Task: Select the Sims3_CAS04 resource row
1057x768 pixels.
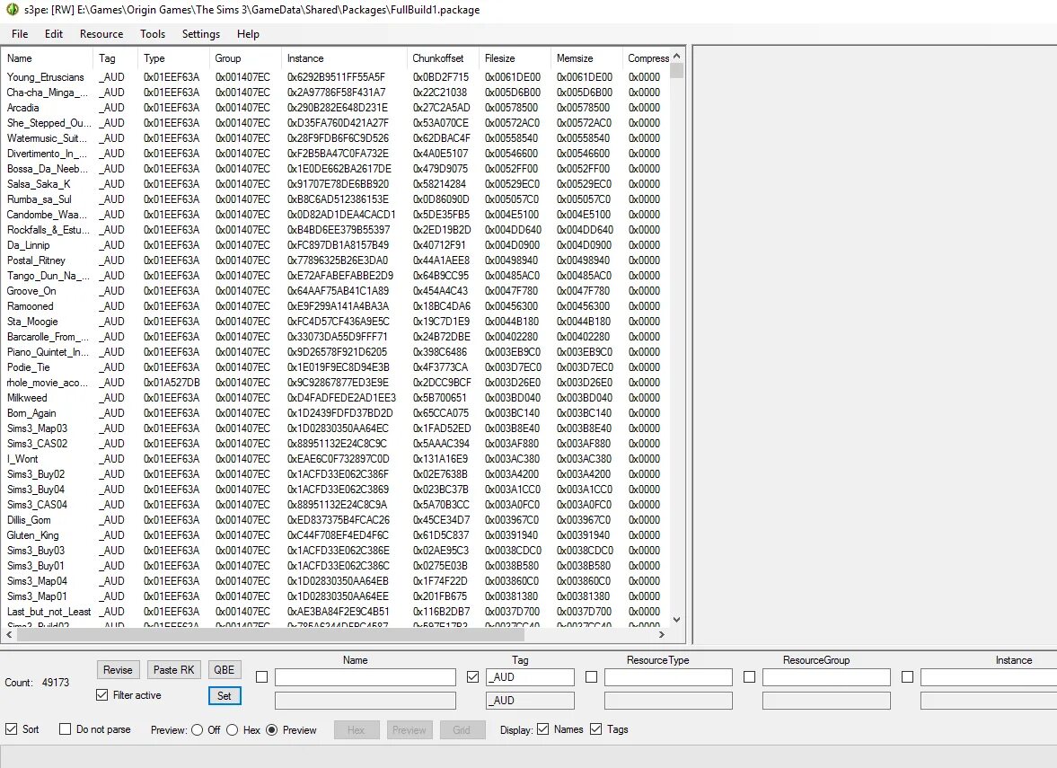Action: [336, 505]
